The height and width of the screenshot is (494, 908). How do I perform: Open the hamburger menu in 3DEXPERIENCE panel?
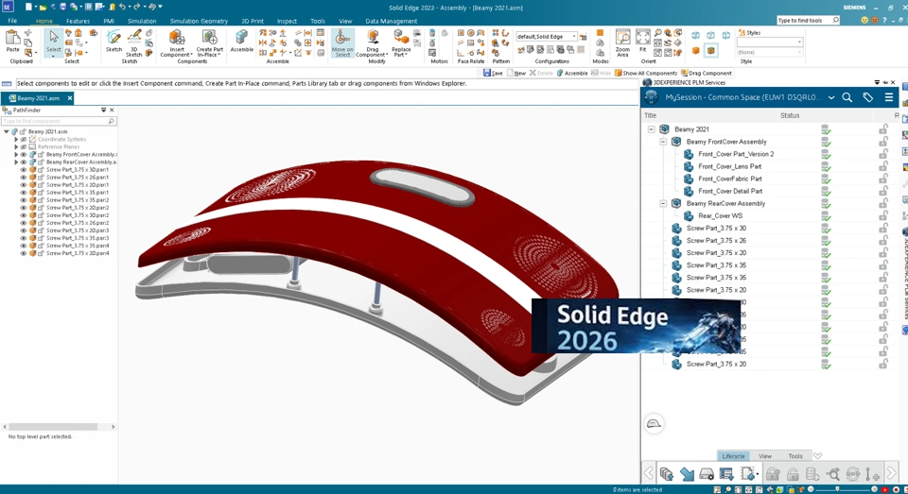(889, 97)
